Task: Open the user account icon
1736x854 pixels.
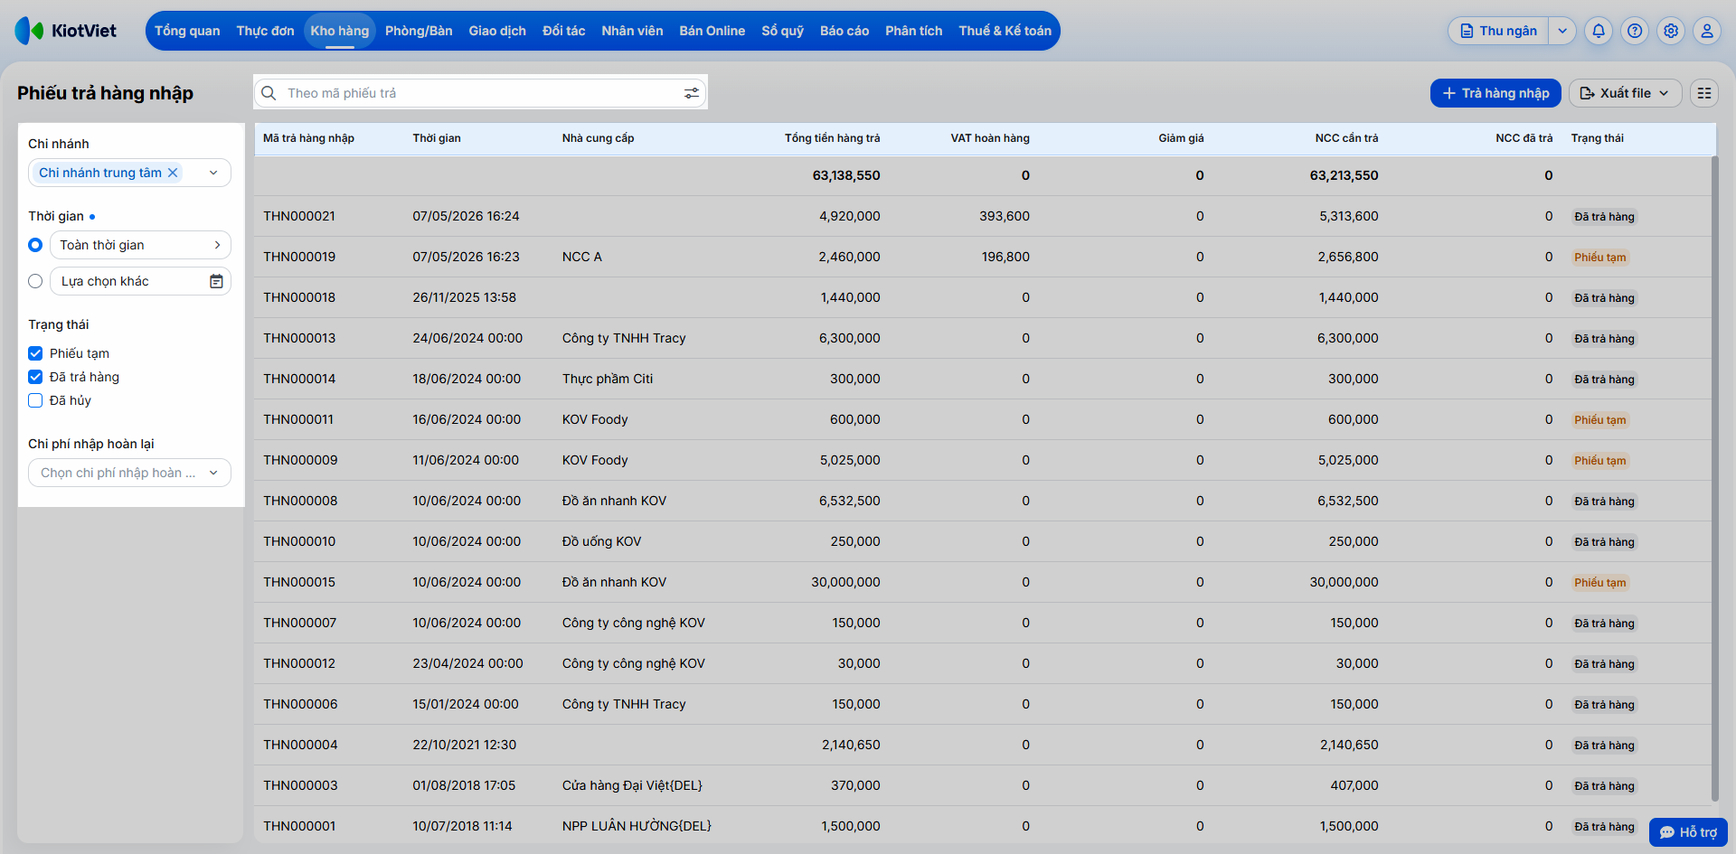Action: [1706, 31]
